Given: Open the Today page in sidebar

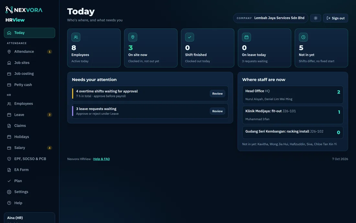Looking at the screenshot, I should pyautogui.click(x=29, y=33).
